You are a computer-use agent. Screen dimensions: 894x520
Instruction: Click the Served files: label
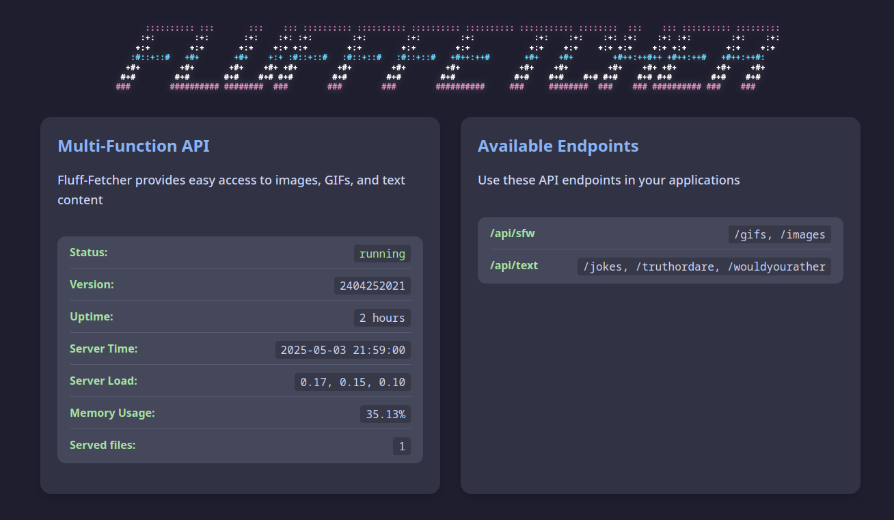(x=103, y=446)
